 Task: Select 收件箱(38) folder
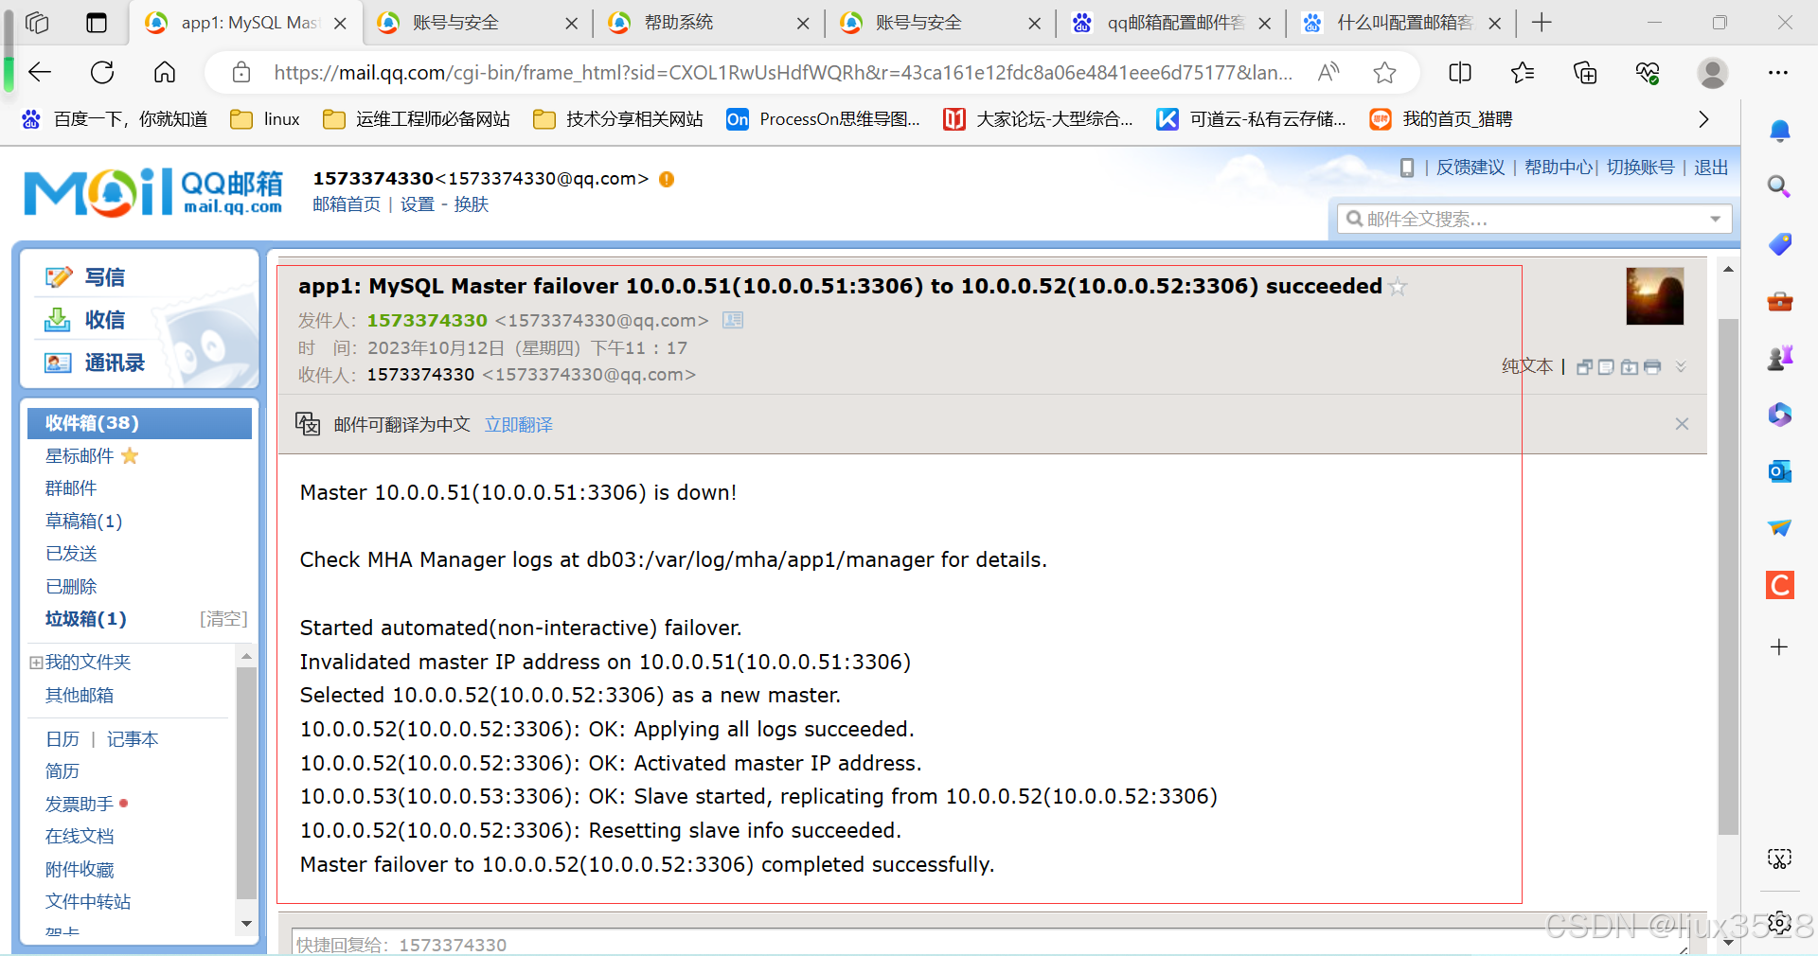(x=139, y=423)
